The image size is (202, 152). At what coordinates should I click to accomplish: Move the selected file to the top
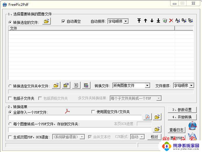139,20
